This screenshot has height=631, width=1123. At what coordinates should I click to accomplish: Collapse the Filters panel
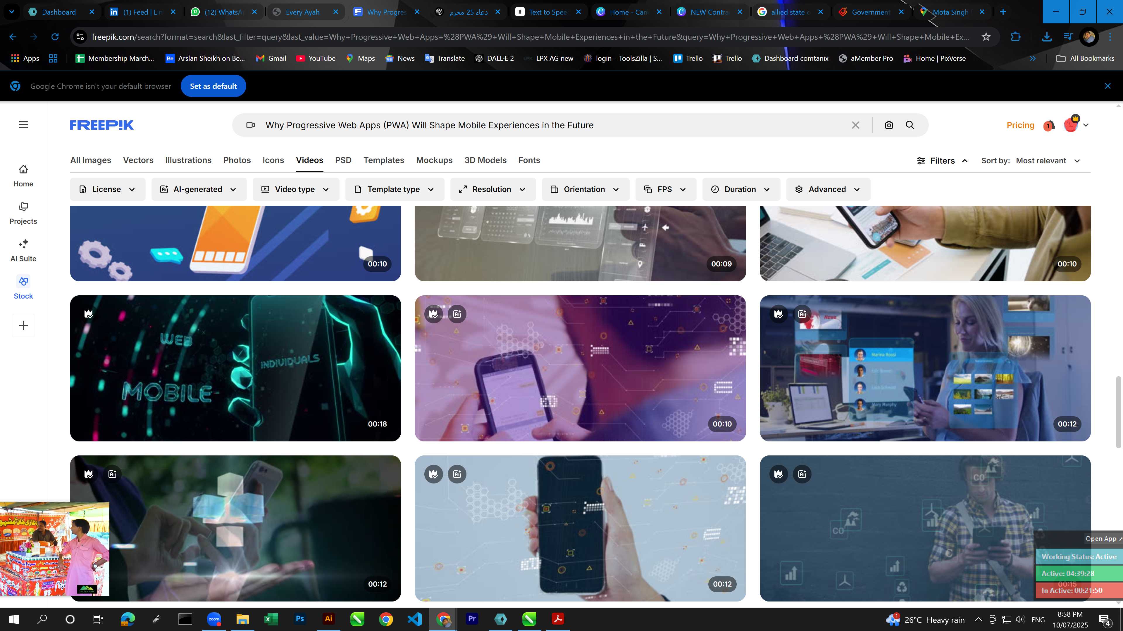coord(943,161)
